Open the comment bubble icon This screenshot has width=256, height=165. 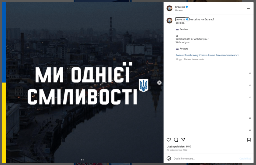pos(176,140)
